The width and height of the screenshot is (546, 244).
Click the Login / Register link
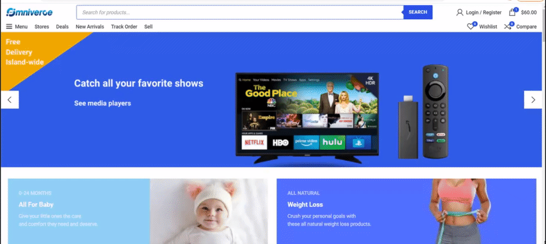pos(484,13)
